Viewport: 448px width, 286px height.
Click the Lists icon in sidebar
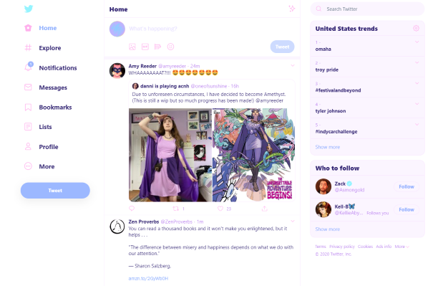click(28, 127)
